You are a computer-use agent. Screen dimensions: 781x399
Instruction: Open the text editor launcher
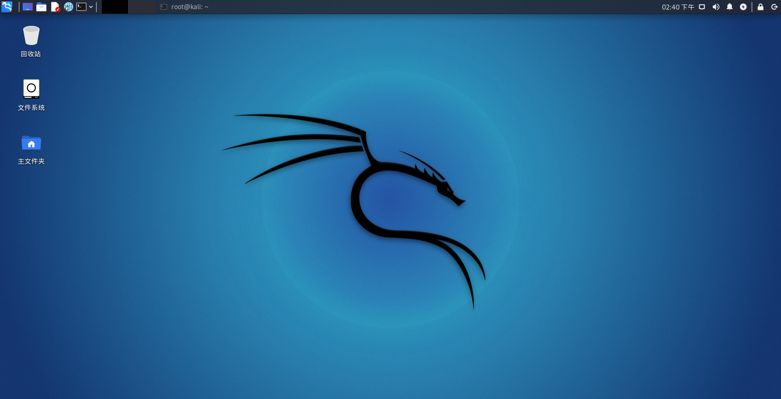tap(55, 7)
